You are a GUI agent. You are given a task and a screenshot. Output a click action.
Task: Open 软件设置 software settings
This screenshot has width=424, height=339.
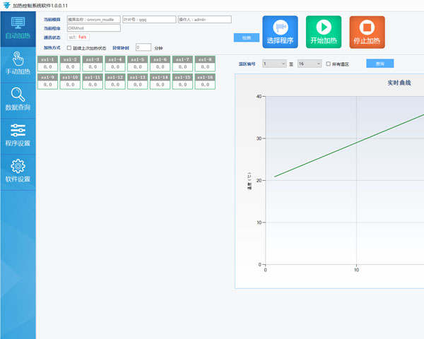(x=18, y=171)
